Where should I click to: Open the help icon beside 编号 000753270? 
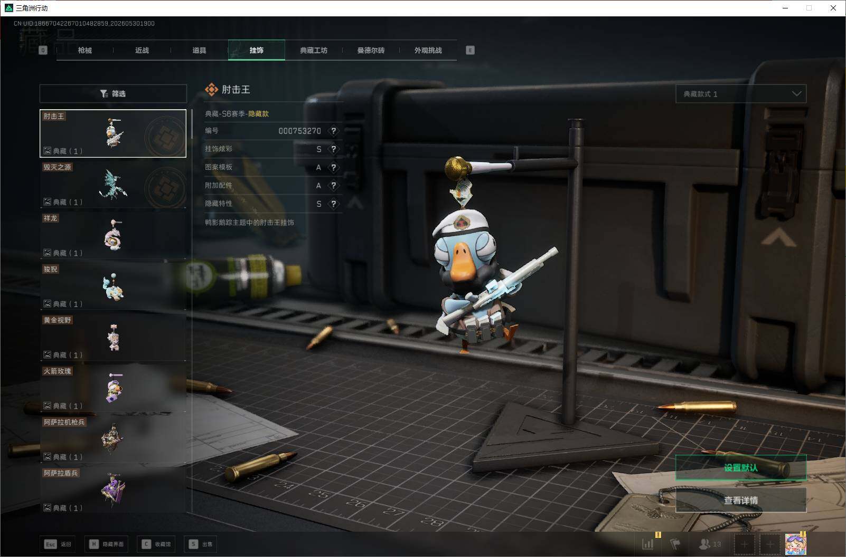[x=333, y=131]
